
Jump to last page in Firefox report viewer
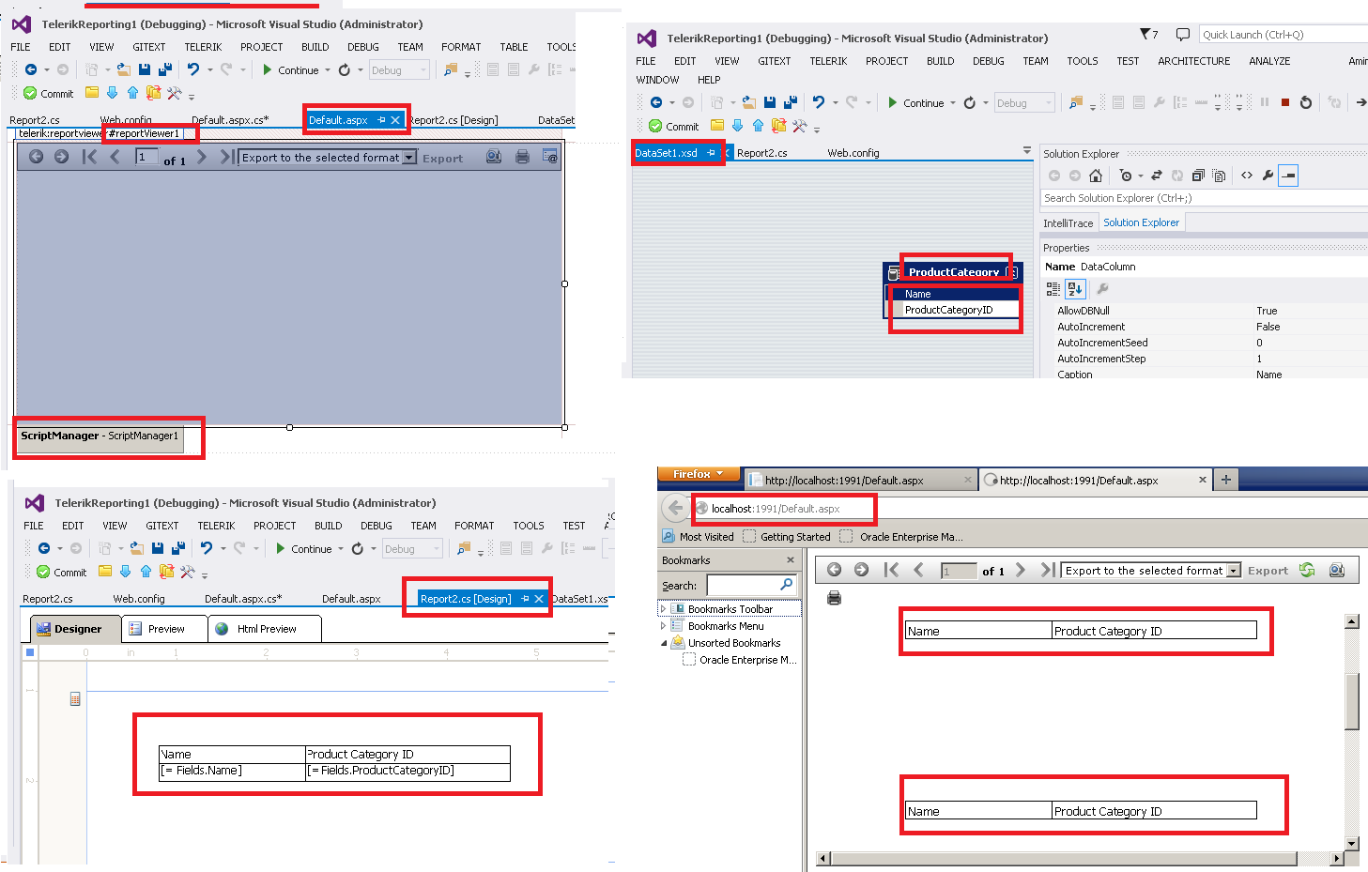coord(1047,570)
